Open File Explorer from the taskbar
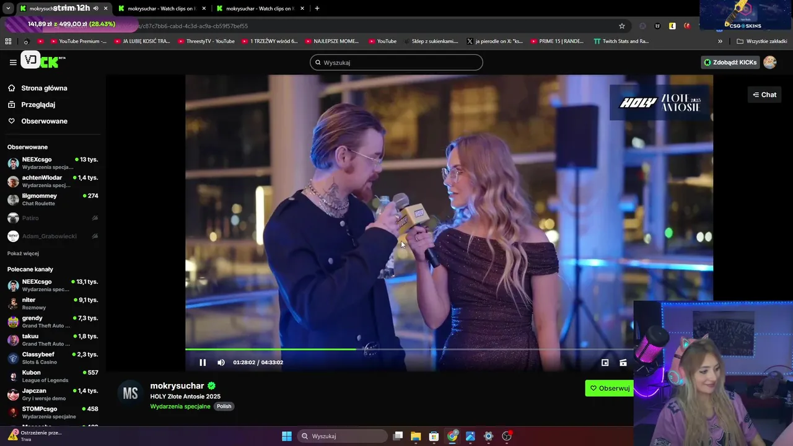 pos(416,436)
